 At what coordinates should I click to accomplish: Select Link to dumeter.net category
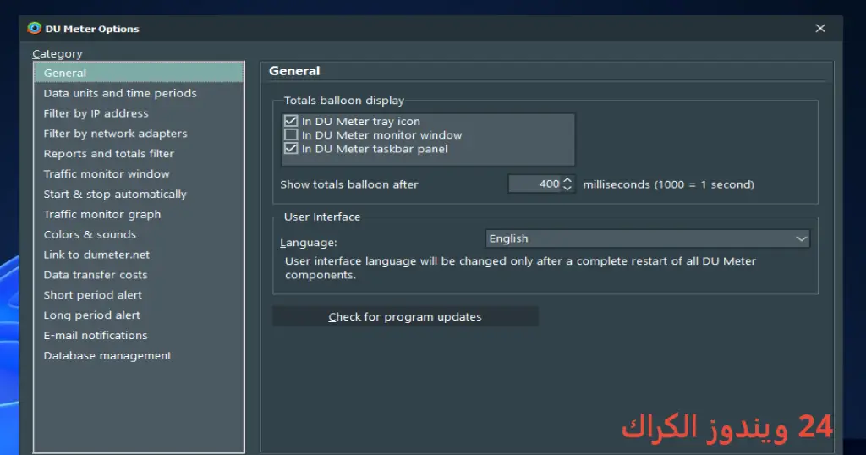pyautogui.click(x=139, y=255)
